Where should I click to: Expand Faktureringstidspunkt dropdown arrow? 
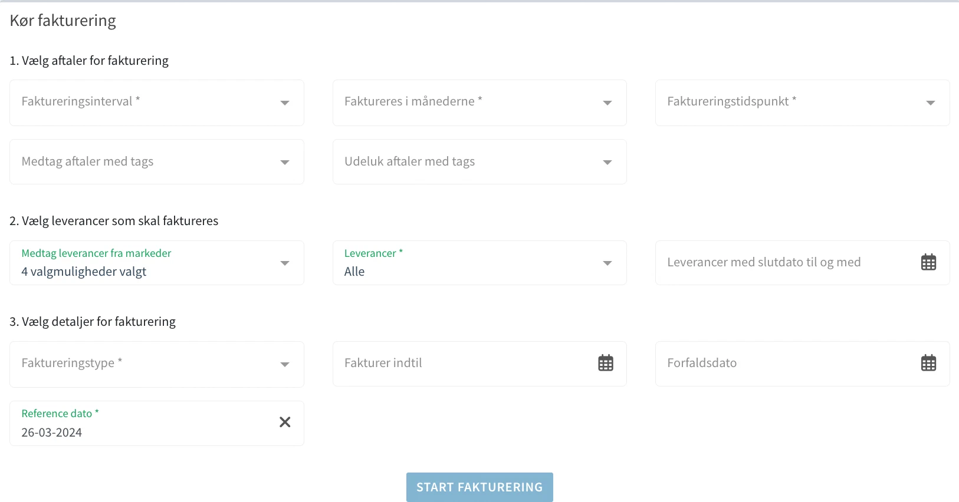[930, 103]
